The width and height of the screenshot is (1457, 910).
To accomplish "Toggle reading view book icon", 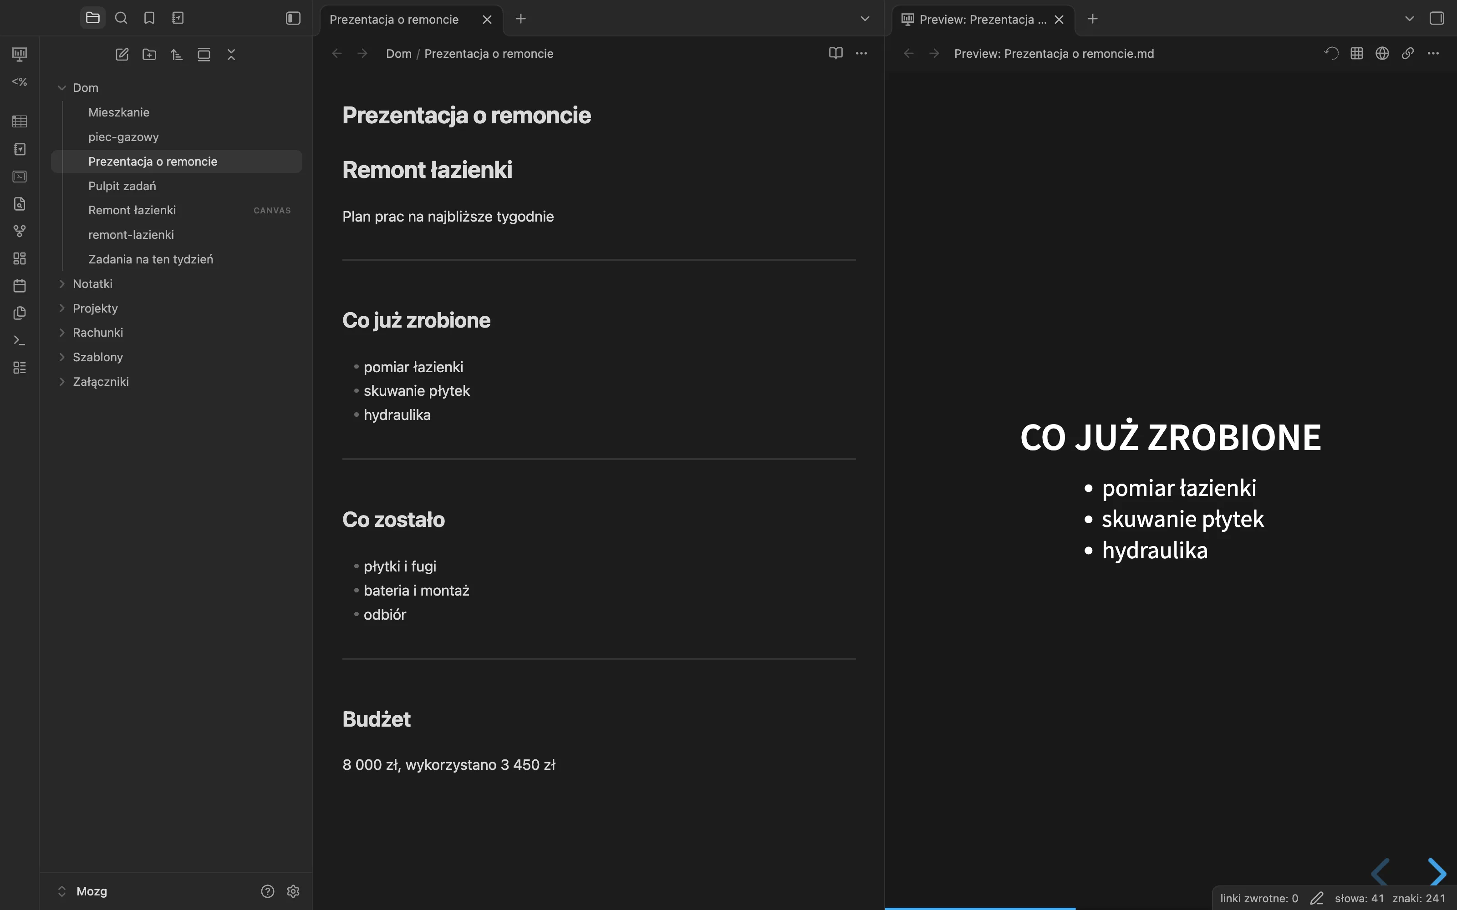I will (835, 54).
